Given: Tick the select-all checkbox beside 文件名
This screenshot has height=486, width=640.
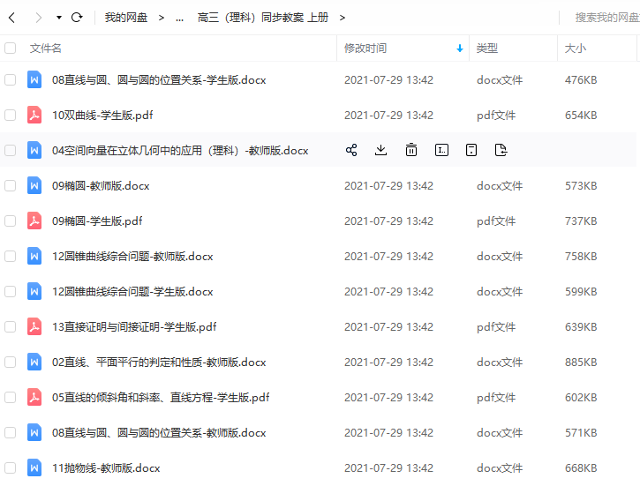Looking at the screenshot, I should pos(11,49).
